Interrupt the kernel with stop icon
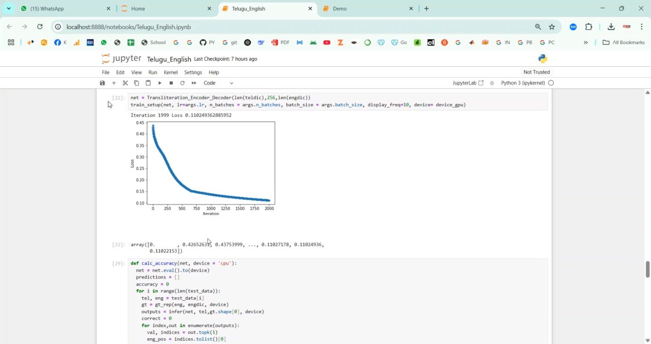 pyautogui.click(x=171, y=83)
